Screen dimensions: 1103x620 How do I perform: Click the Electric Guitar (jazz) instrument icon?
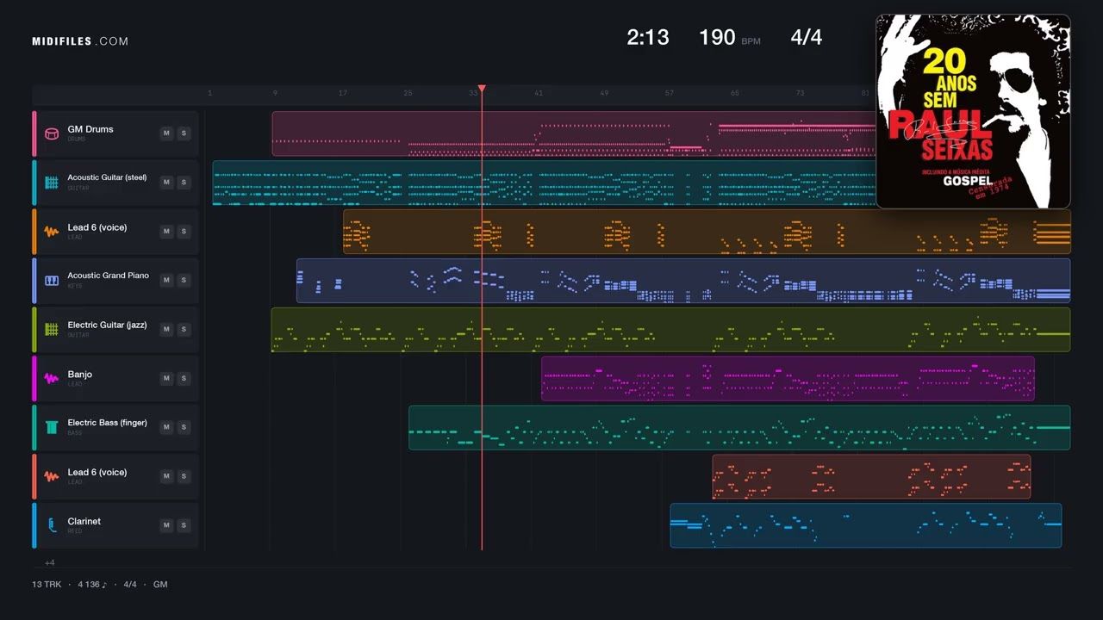pyautogui.click(x=52, y=330)
